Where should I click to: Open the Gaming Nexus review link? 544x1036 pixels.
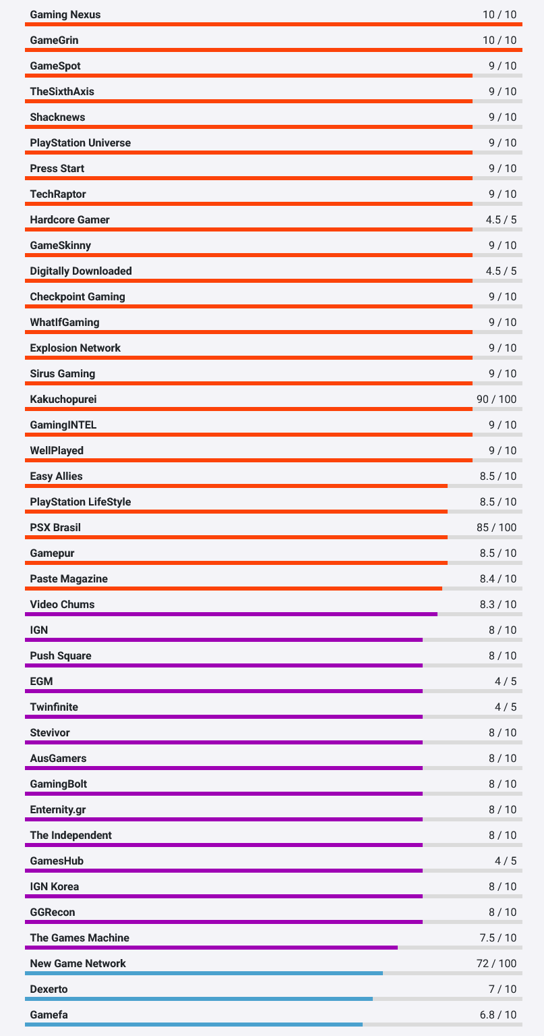pyautogui.click(x=65, y=15)
